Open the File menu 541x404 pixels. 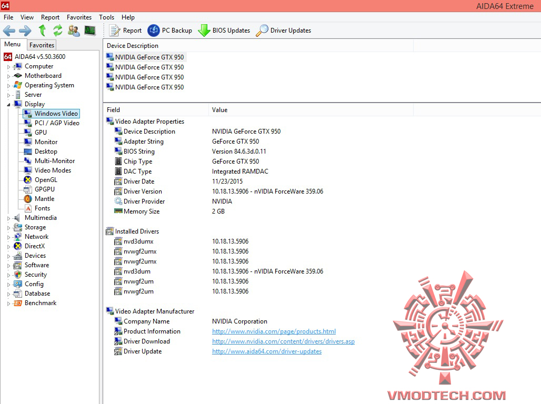point(8,17)
